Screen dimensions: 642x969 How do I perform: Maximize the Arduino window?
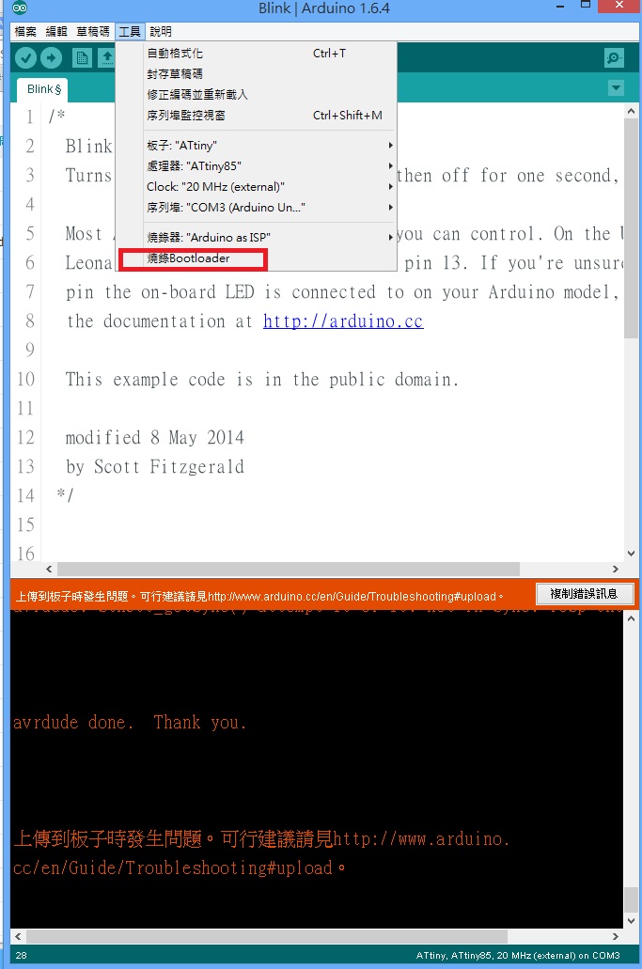(586, 5)
